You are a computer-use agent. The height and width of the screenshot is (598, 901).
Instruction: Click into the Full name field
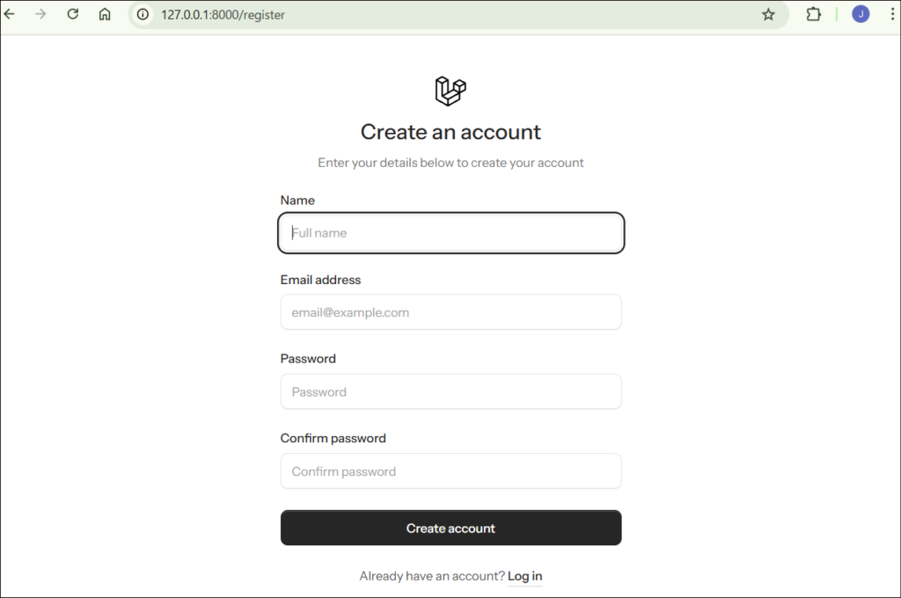coord(450,233)
